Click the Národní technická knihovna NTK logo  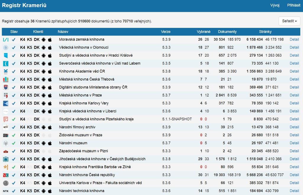[6, 191]
